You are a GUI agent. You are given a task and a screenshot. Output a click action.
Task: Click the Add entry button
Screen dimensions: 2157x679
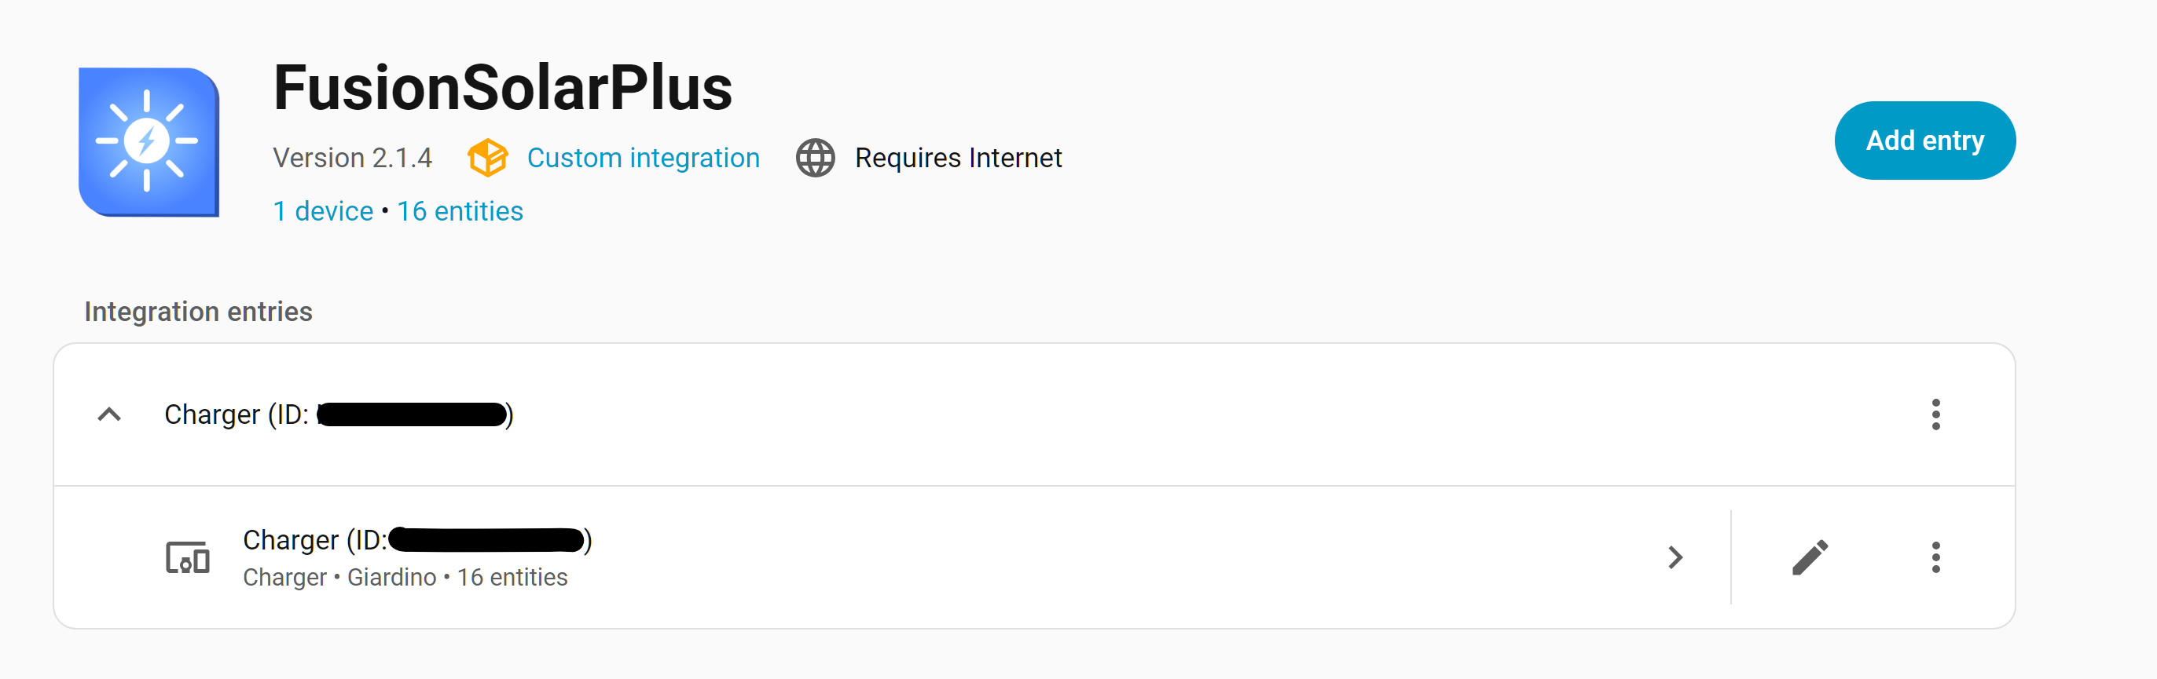(1924, 141)
